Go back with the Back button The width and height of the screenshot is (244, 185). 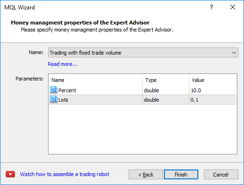(146, 174)
